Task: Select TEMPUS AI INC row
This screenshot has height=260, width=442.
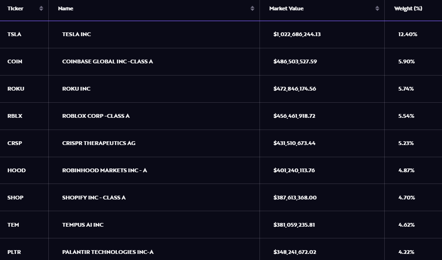Action: click(x=221, y=225)
